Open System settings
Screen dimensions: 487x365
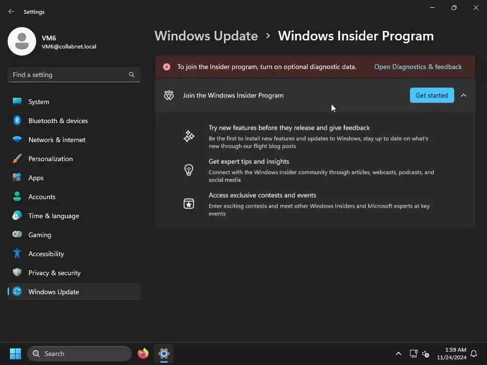point(74,102)
